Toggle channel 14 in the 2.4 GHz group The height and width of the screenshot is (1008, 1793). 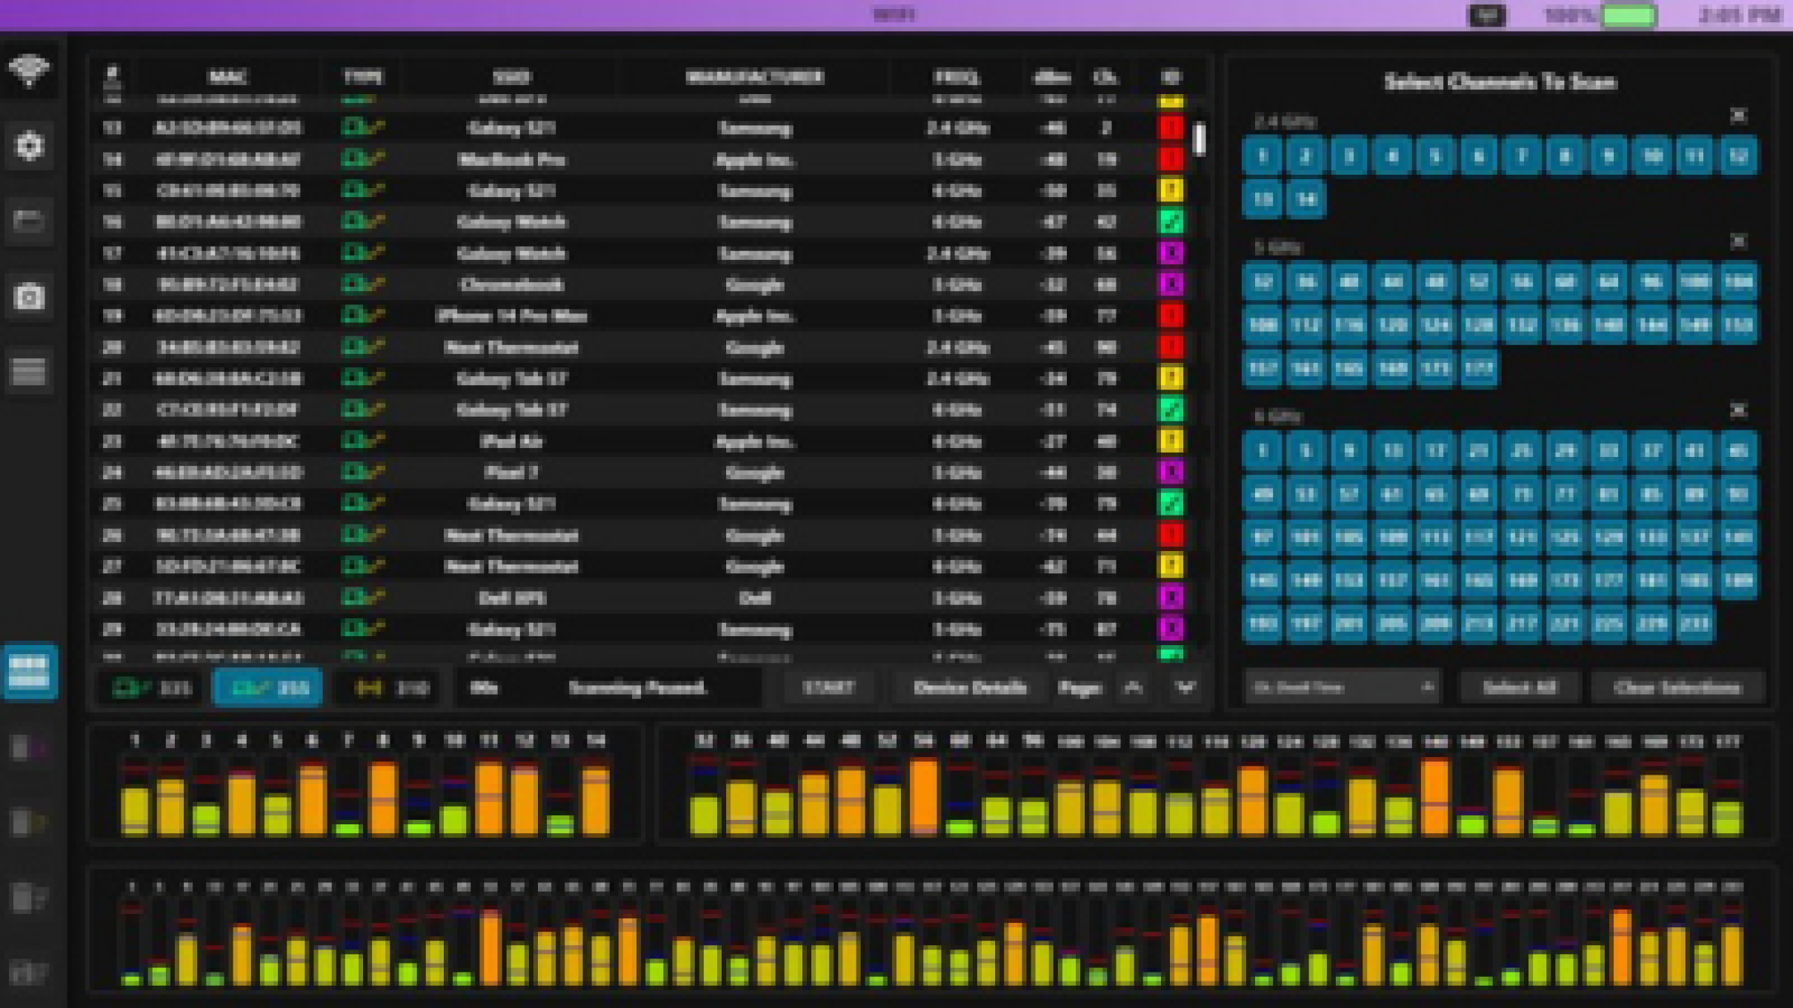tap(1305, 199)
